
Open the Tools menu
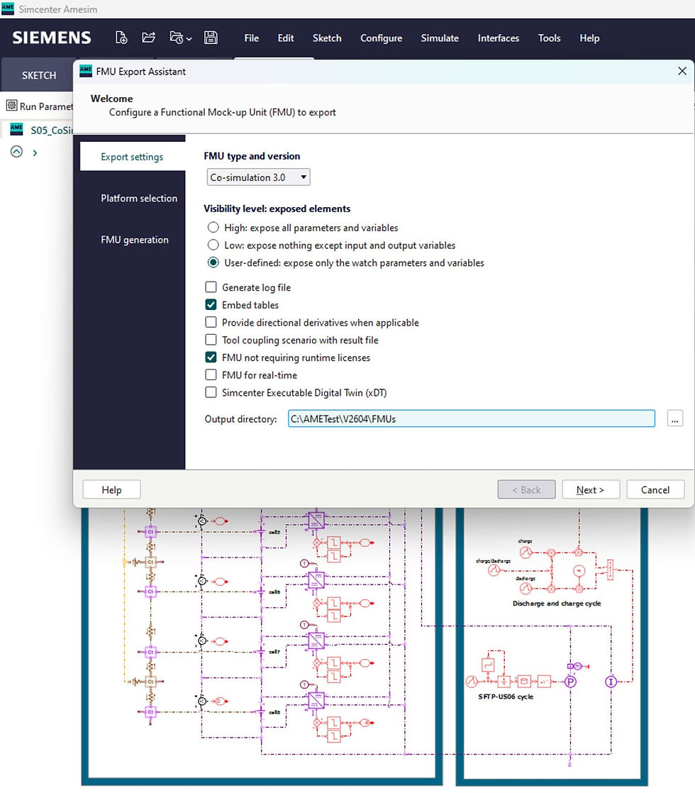coord(550,38)
